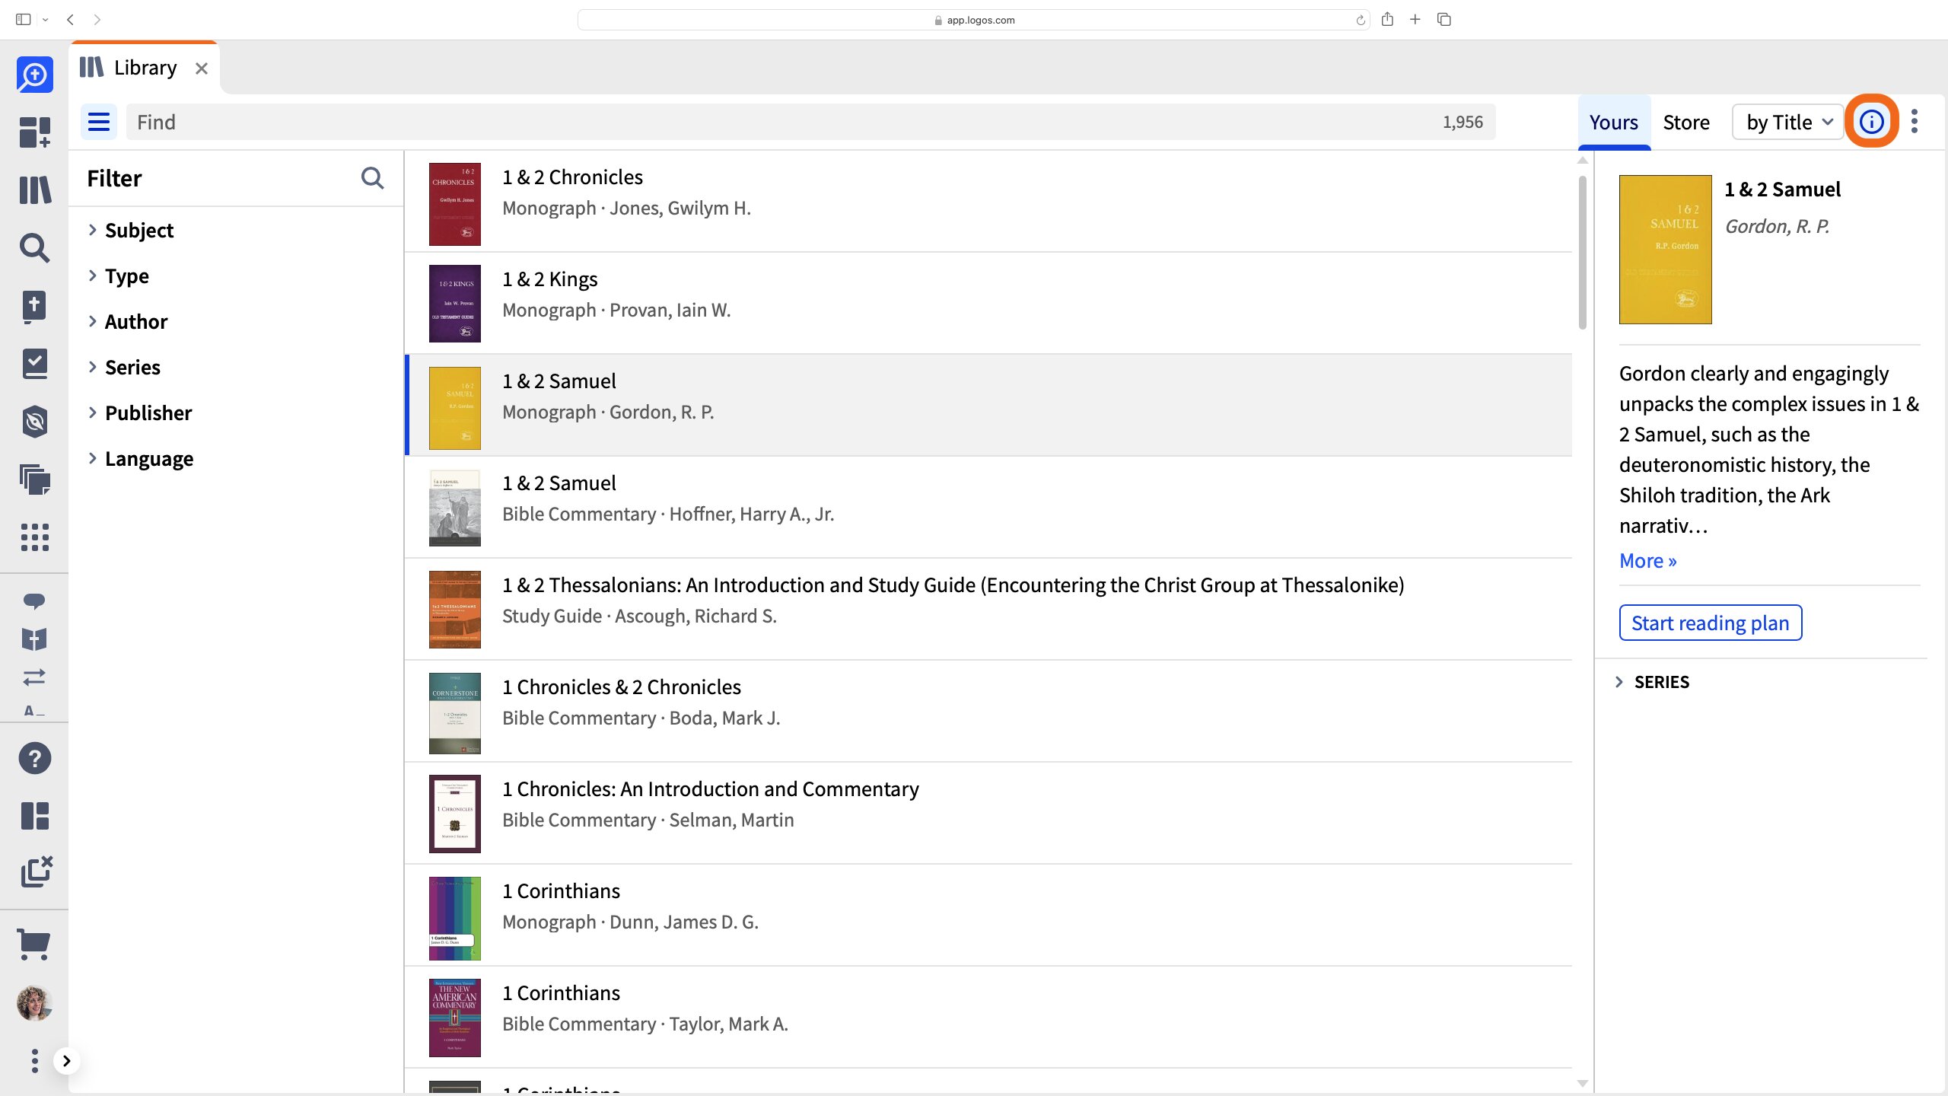
Task: Click the Find input field
Action: coord(811,122)
